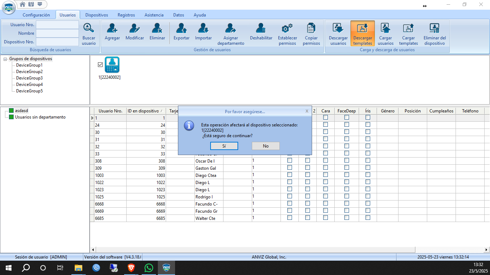Sort by ID en dispositivo column
This screenshot has height=275, width=490.
coord(146,111)
